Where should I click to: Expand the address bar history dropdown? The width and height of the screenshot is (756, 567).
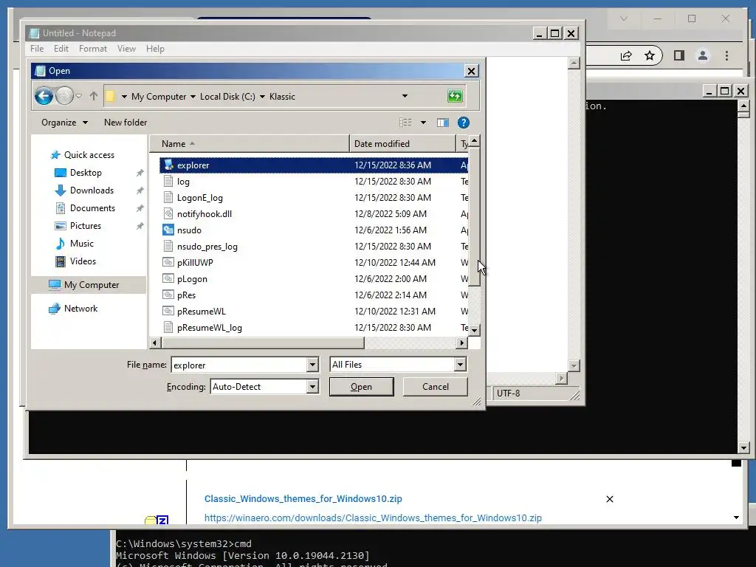click(x=405, y=96)
